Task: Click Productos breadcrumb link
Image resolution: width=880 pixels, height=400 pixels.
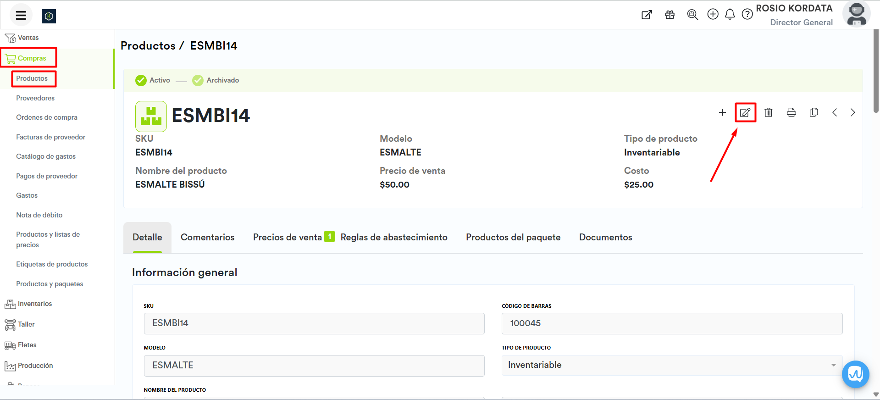Action: 148,46
